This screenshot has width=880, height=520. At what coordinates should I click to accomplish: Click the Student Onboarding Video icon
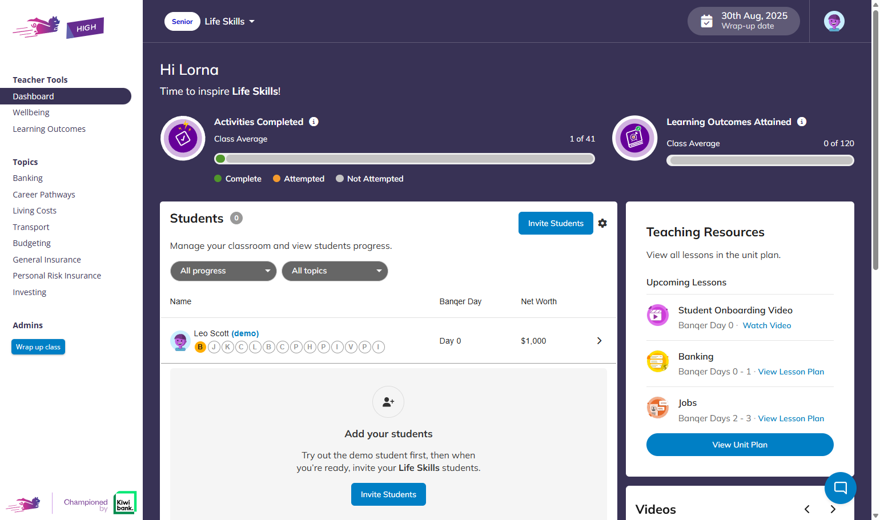click(x=657, y=315)
